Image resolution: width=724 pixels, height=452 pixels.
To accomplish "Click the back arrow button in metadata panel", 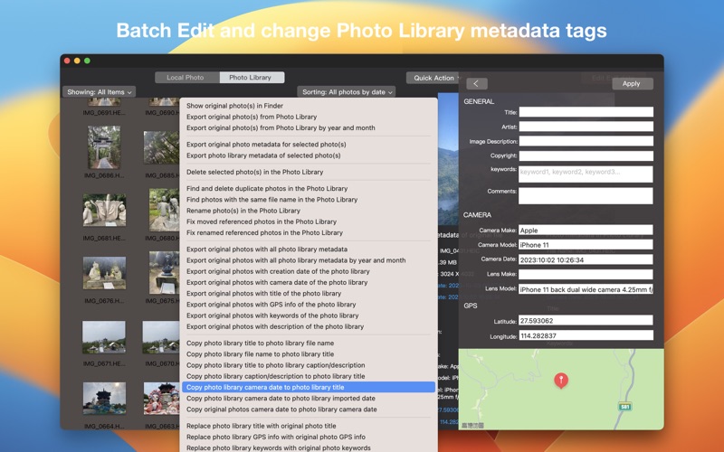I will [477, 83].
